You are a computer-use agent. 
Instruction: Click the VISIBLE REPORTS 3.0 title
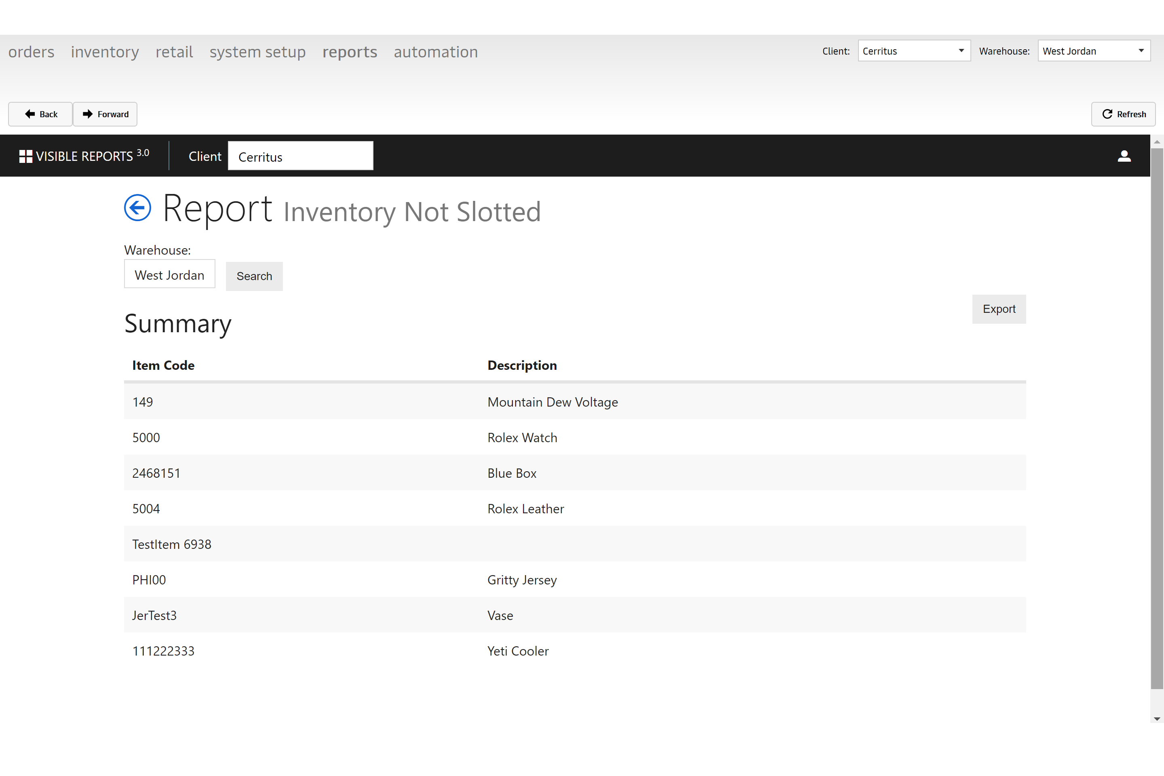pos(93,156)
